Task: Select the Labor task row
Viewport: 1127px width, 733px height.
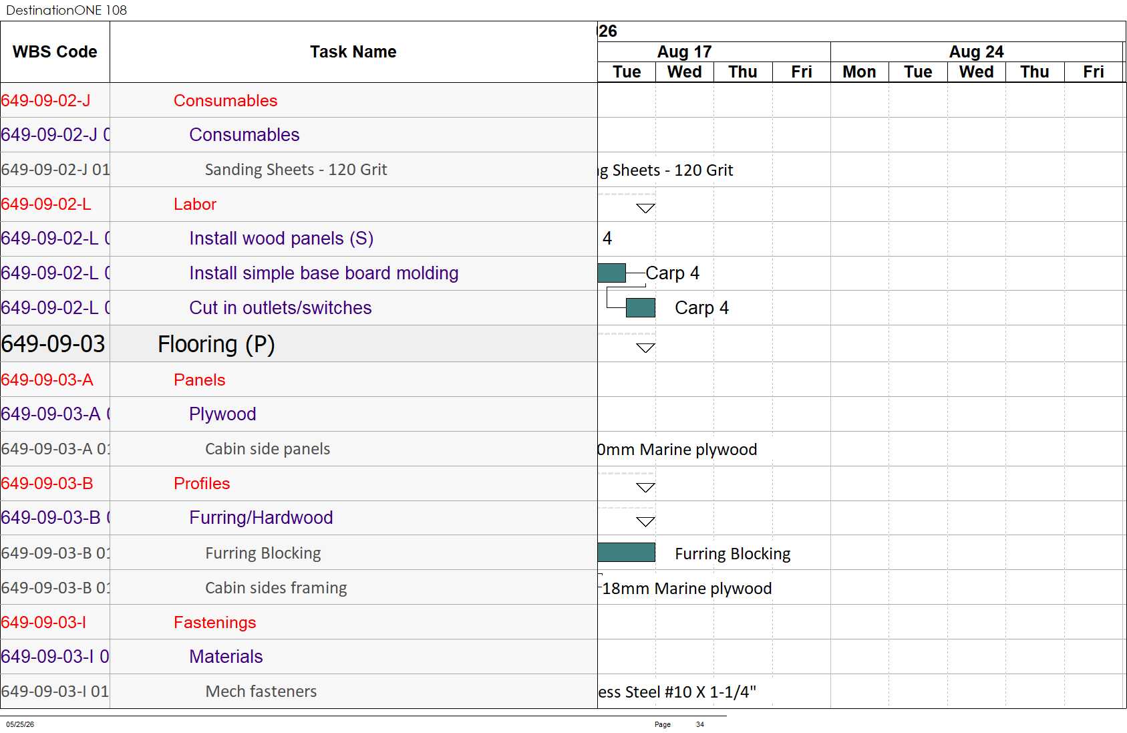Action: [299, 204]
